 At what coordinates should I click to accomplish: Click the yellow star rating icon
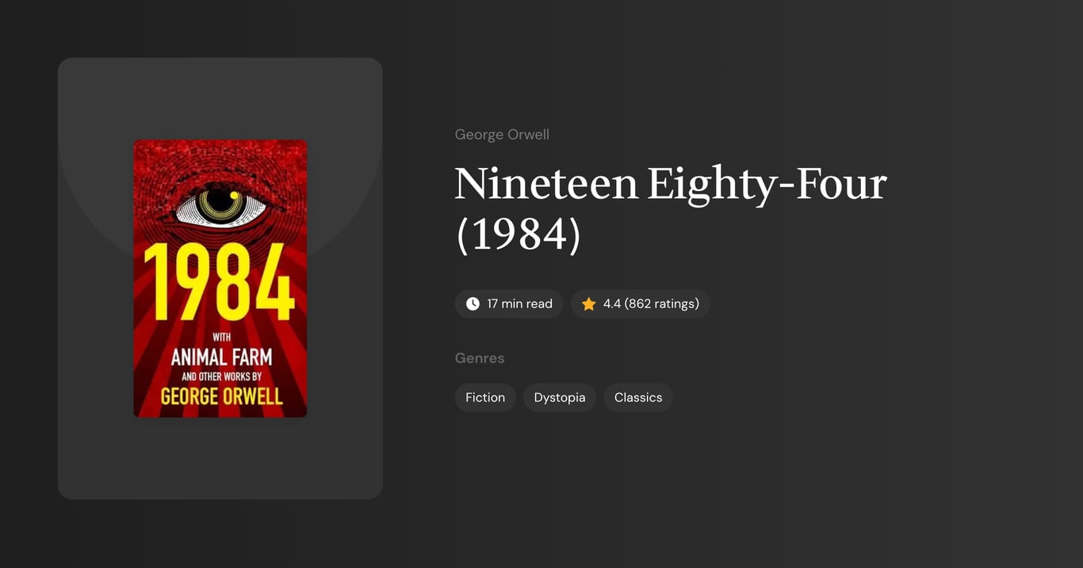[x=588, y=303]
